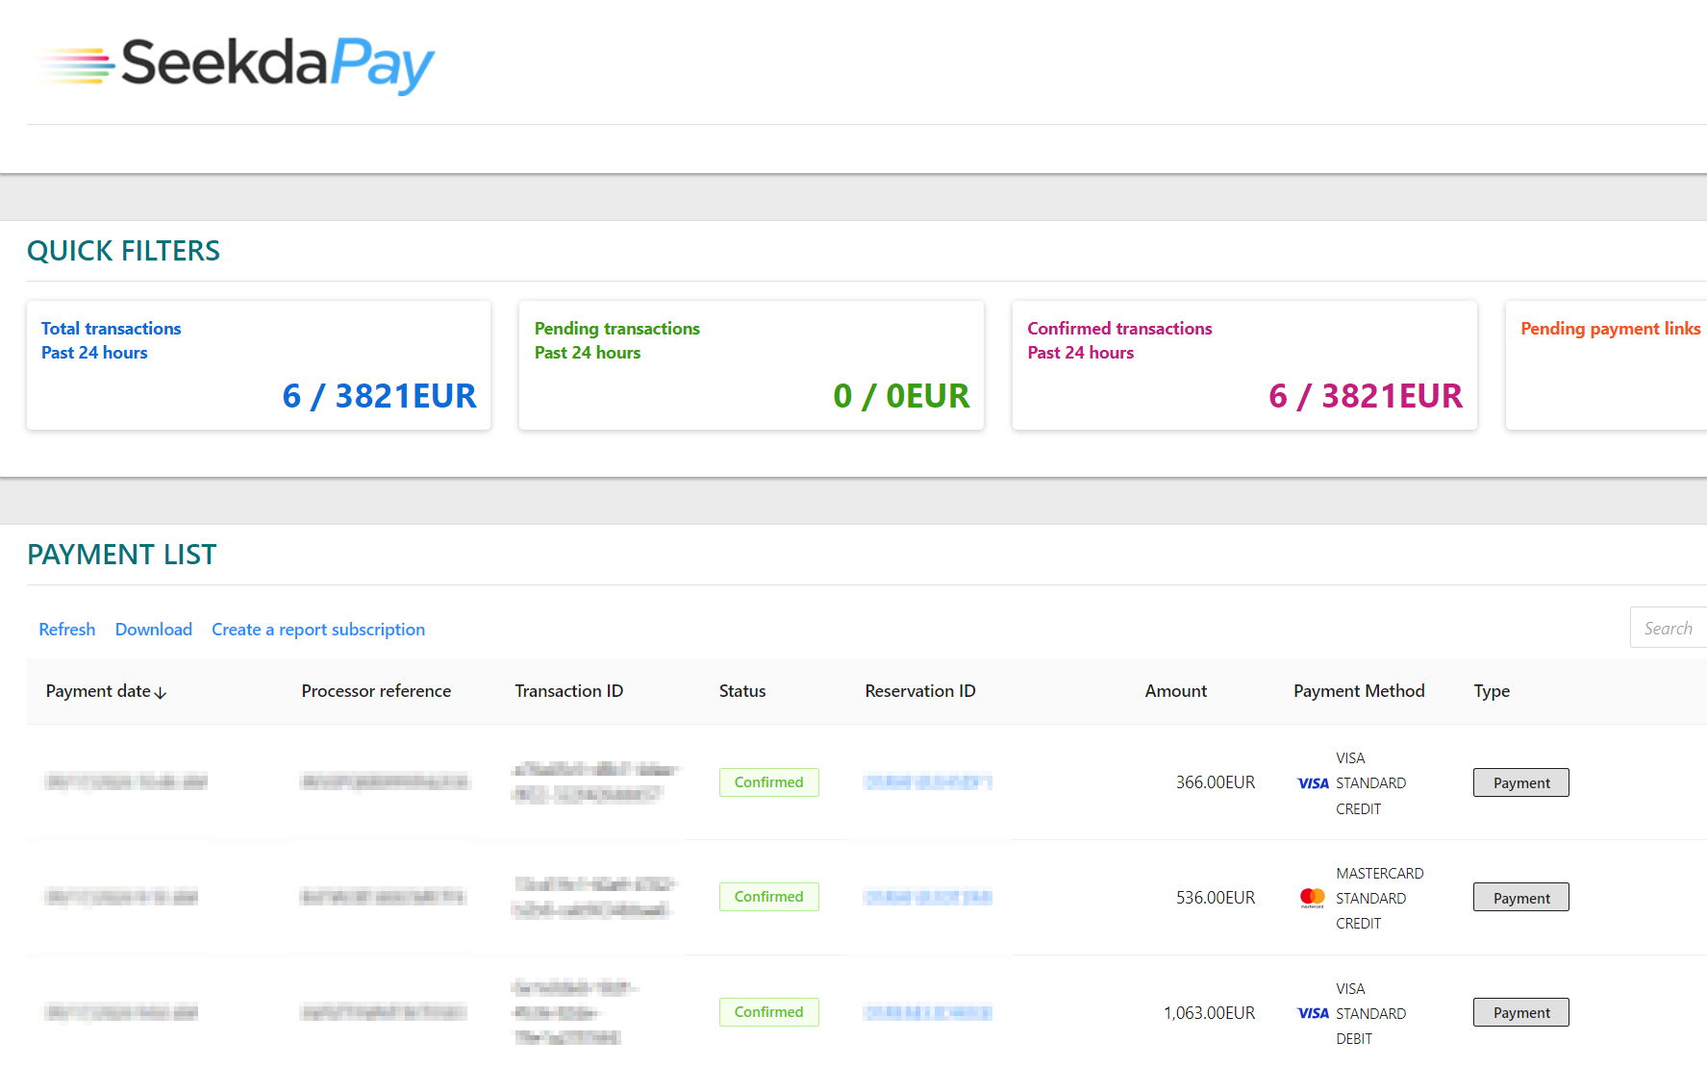The height and width of the screenshot is (1066, 1707).
Task: Click the VISA STANDARD CREDIT text
Action: pyautogui.click(x=1371, y=783)
